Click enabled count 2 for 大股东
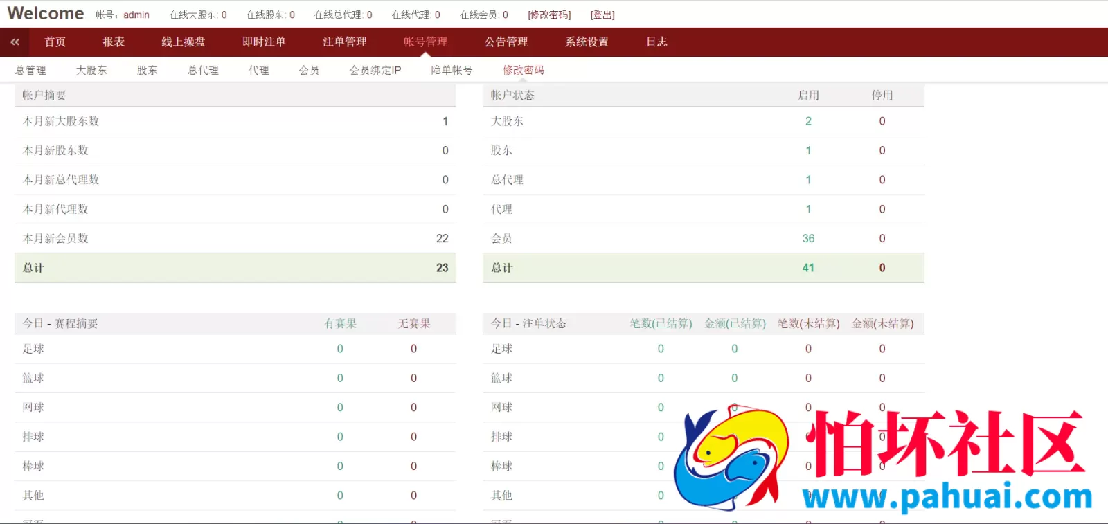This screenshot has width=1108, height=524. tap(808, 121)
